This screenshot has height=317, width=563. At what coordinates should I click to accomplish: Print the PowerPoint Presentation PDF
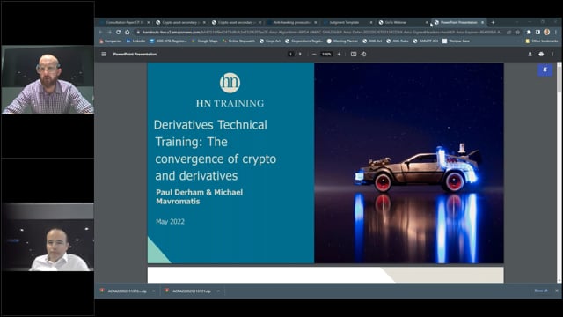click(541, 55)
